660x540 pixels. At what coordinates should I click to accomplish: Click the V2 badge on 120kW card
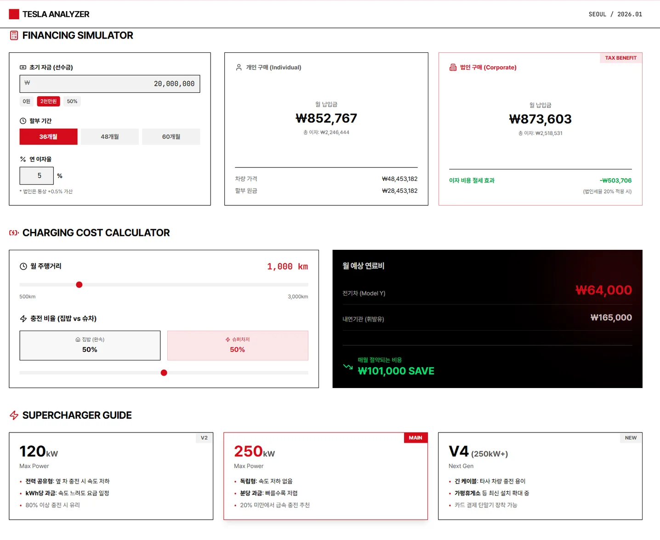(x=204, y=438)
